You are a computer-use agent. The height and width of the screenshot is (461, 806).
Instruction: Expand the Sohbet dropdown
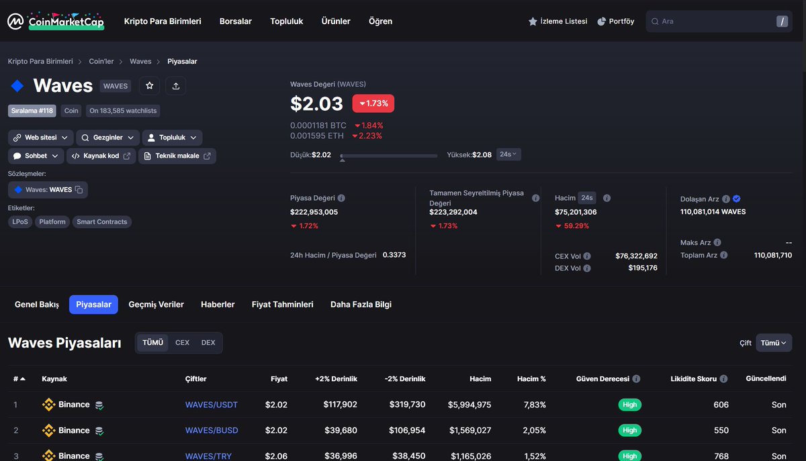(x=36, y=156)
